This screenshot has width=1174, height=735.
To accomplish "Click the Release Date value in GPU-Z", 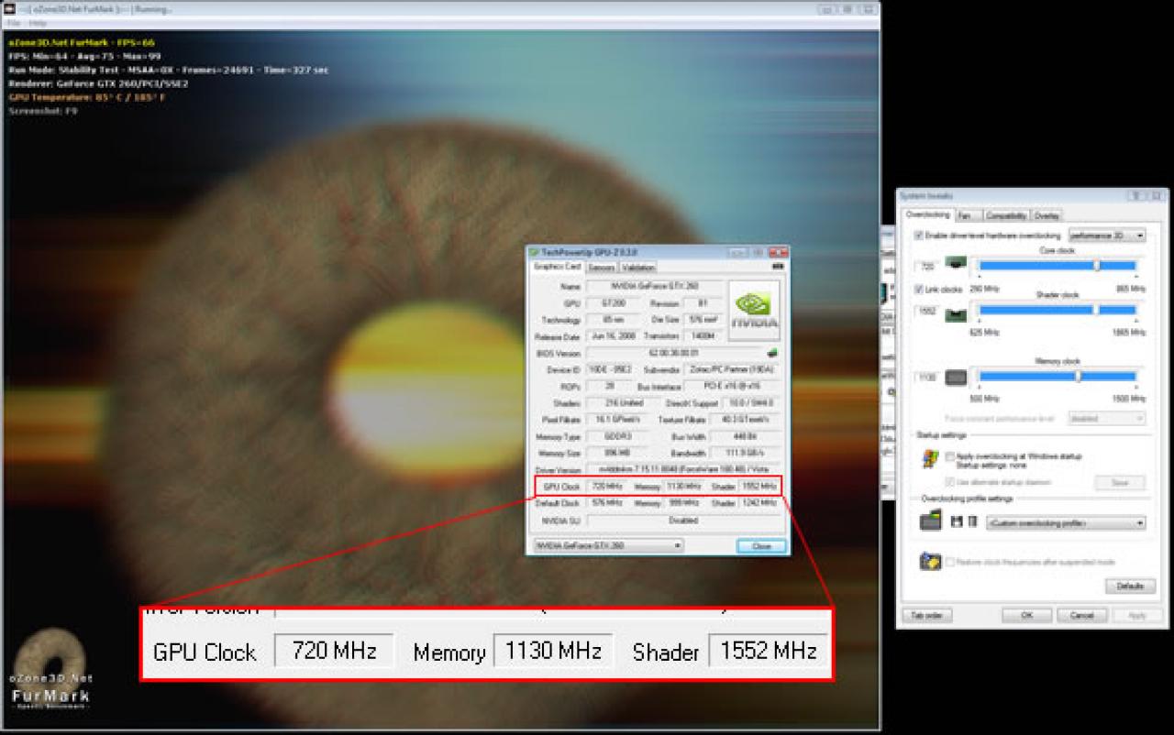I will click(613, 336).
